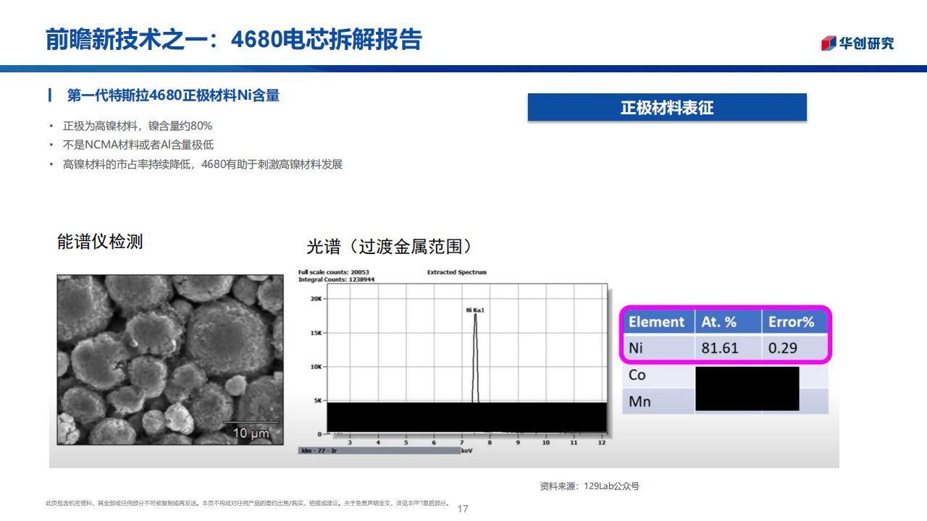This screenshot has height=521, width=927.
Task: Click the 10K y-axis label
Action: coord(316,367)
